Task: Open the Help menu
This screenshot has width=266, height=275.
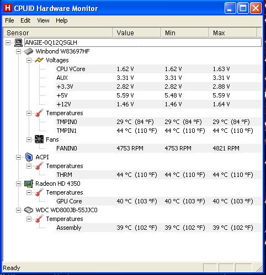Action: [62, 20]
